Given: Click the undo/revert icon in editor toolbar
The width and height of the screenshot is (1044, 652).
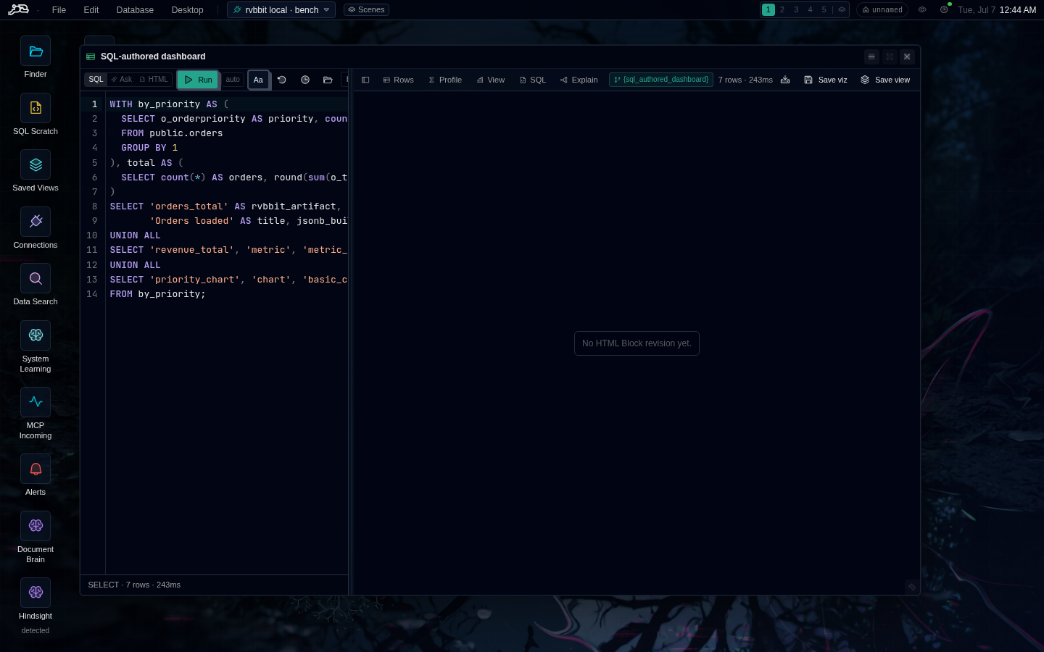Looking at the screenshot, I should [282, 80].
